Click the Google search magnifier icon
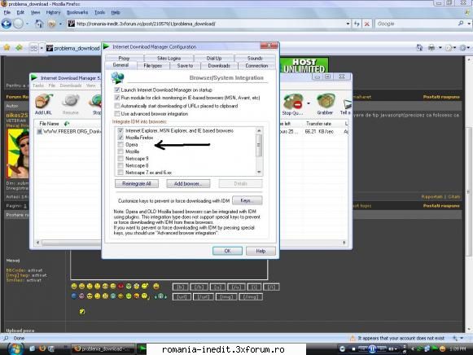The height and width of the screenshot is (355, 473). [x=461, y=24]
